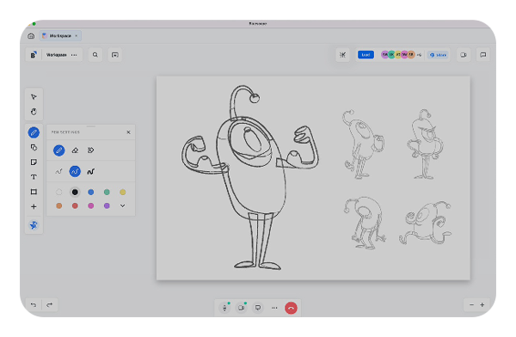
Task: Close the Pen Settings panel
Action: click(x=128, y=132)
